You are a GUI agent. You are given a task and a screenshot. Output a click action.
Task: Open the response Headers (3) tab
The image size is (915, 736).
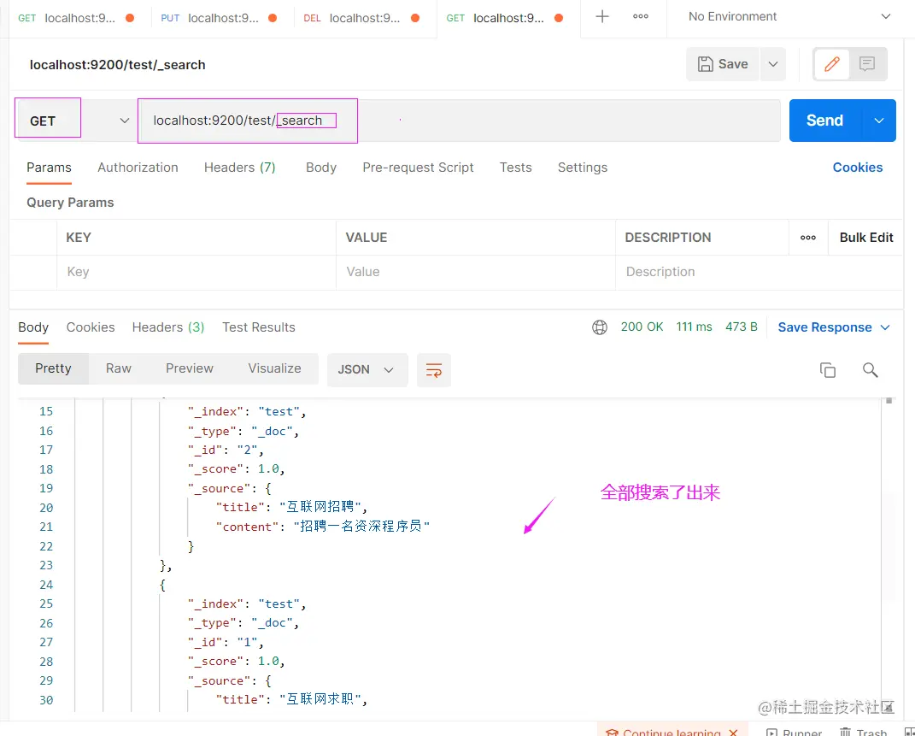click(x=168, y=327)
